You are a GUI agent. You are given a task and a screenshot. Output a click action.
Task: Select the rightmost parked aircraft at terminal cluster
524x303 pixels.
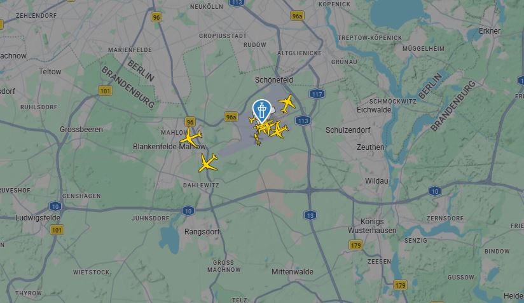click(279, 130)
